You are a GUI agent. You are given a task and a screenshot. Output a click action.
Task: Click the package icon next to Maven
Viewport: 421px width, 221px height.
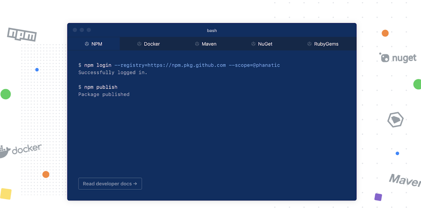click(197, 44)
